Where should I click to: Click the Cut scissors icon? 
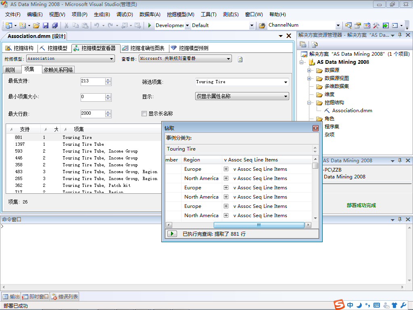(x=67, y=25)
